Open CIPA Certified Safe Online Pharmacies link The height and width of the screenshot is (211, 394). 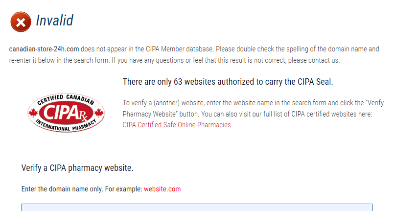click(x=176, y=125)
